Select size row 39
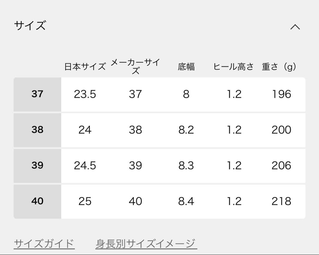Viewport: 319px width, 255px height. coord(37,165)
